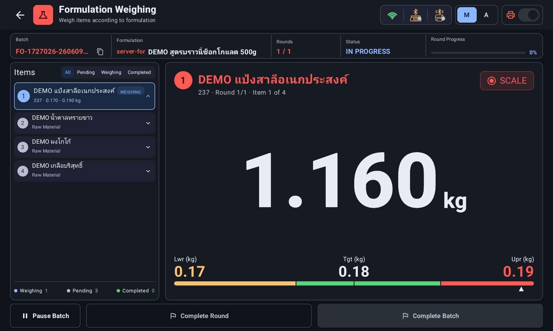This screenshot has height=331, width=553.
Task: Click the number 3 badge for cocoa item
Action: pyautogui.click(x=23, y=147)
